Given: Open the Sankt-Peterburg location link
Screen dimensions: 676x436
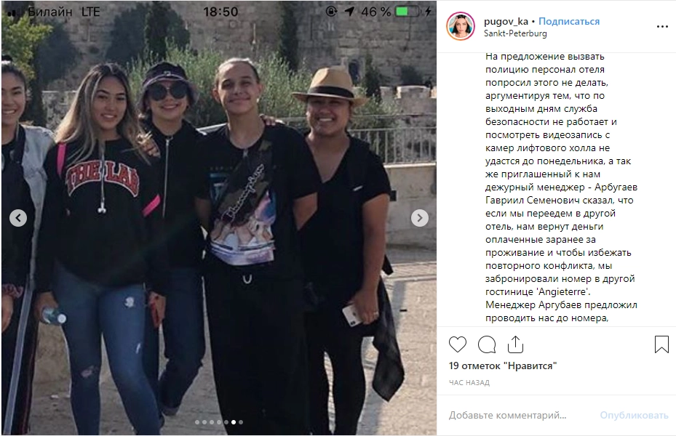Looking at the screenshot, I should (515, 33).
